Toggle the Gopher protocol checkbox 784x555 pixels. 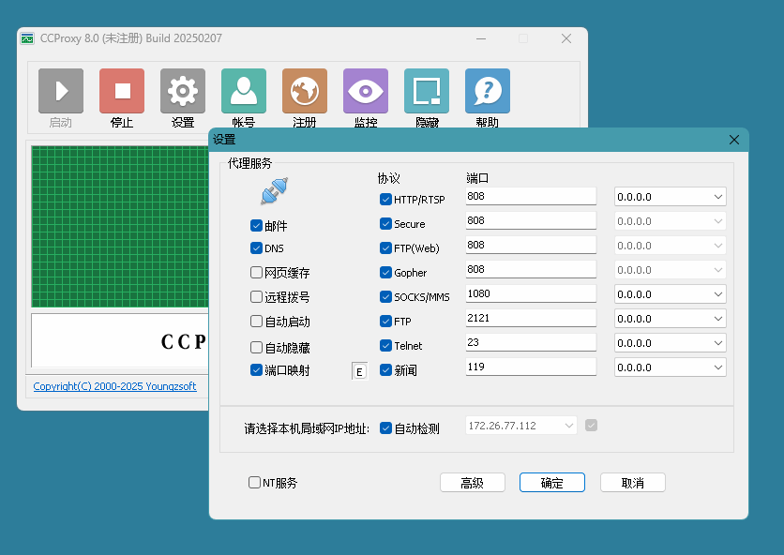click(385, 273)
